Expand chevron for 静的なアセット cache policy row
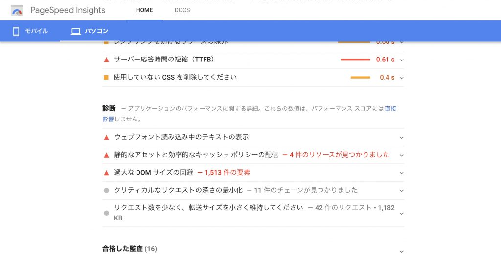The width and height of the screenshot is (501, 260). pyautogui.click(x=402, y=155)
